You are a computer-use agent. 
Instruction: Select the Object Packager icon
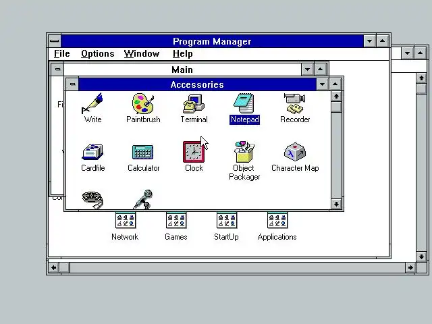(x=244, y=152)
